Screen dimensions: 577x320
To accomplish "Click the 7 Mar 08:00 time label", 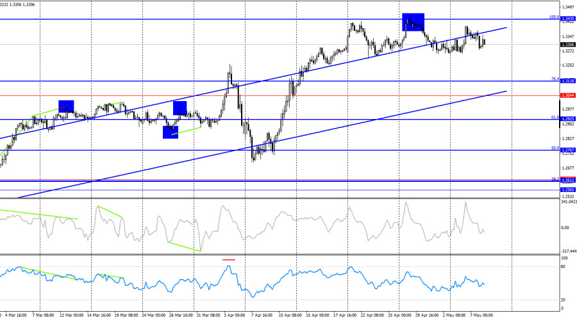I will click(43, 316).
